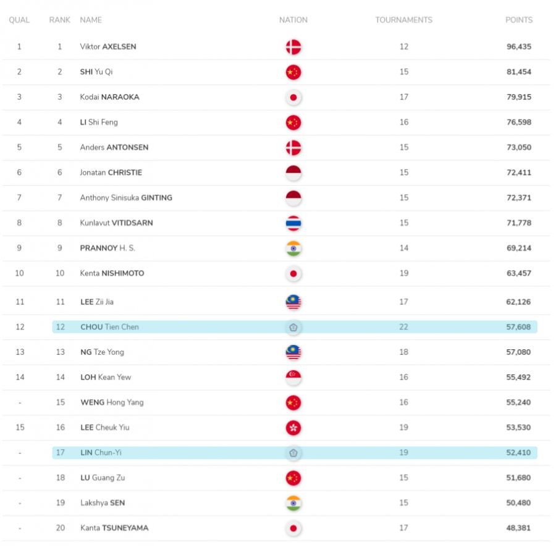Open Viktor Axelsen's player profile

coord(108,47)
